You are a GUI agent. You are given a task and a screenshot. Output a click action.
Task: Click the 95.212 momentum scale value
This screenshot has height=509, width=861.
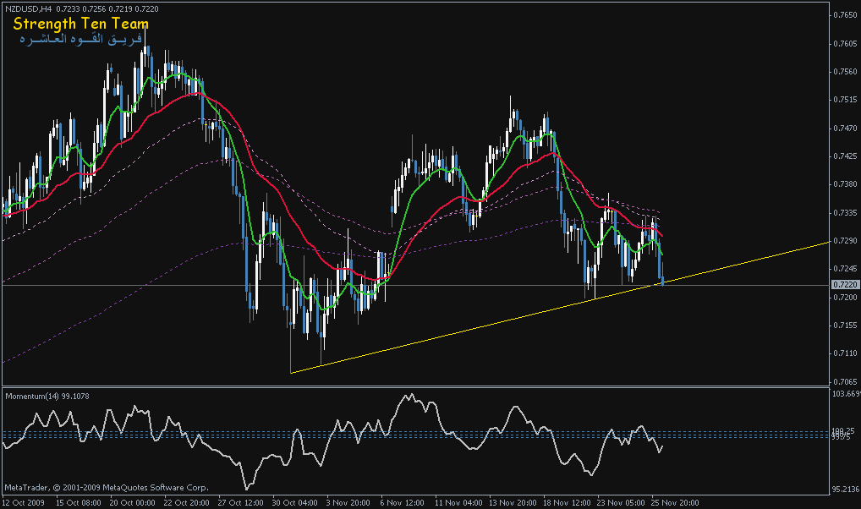tap(845, 489)
